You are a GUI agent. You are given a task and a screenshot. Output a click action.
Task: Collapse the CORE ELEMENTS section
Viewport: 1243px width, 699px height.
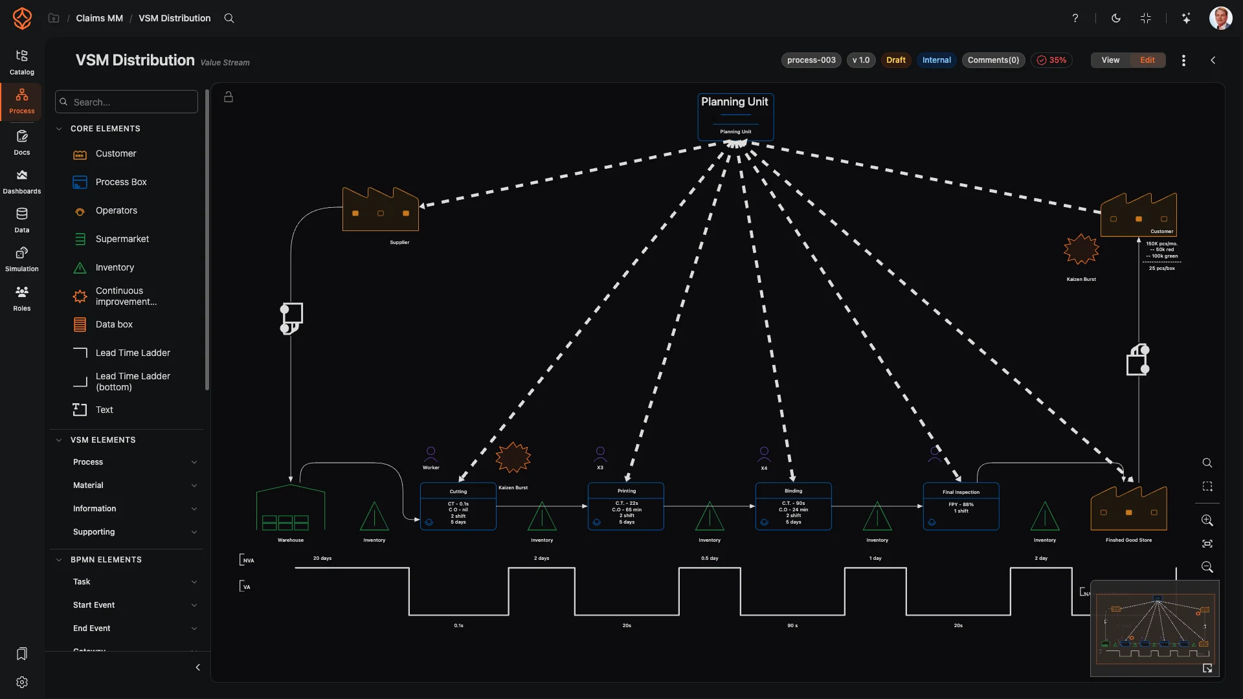click(59, 129)
